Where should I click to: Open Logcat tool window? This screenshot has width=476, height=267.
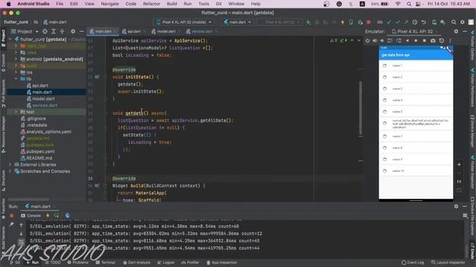[166, 263]
